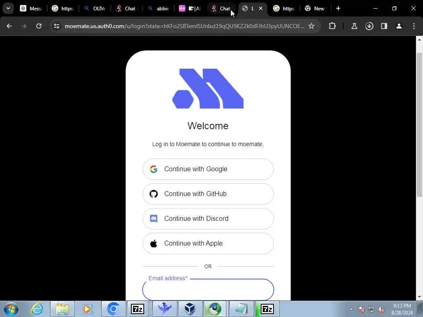Open the blue bird app taskbar icon
423x317 pixels.
(x=164, y=309)
